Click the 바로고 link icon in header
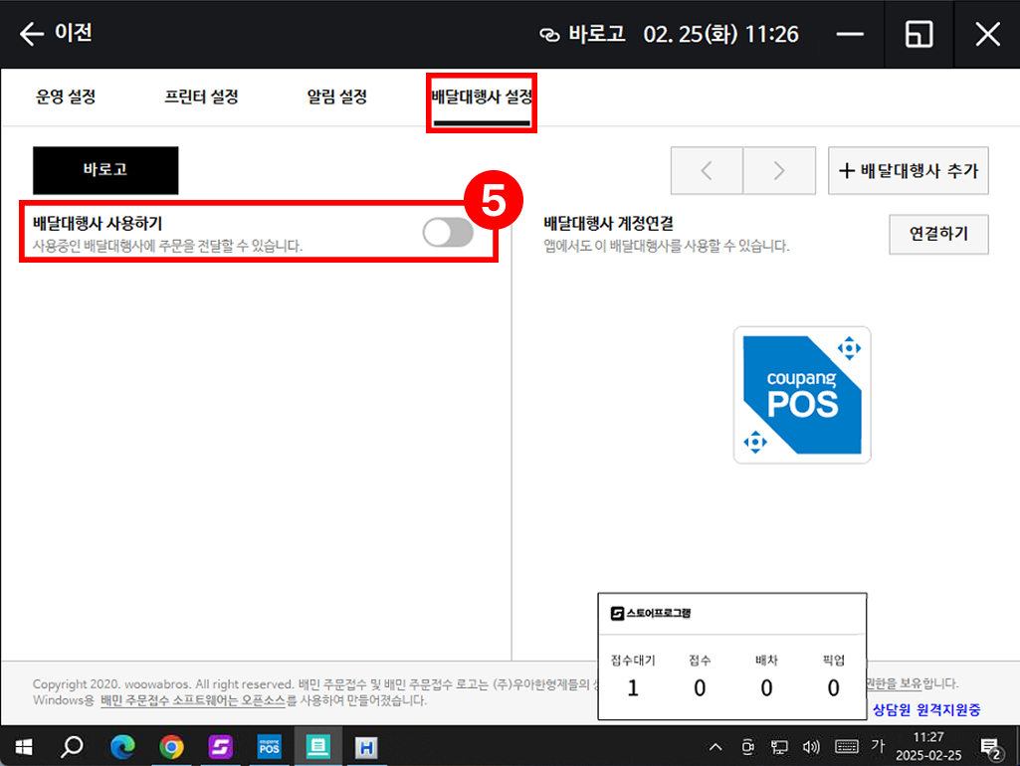Viewport: 1020px width, 766px height. [549, 35]
